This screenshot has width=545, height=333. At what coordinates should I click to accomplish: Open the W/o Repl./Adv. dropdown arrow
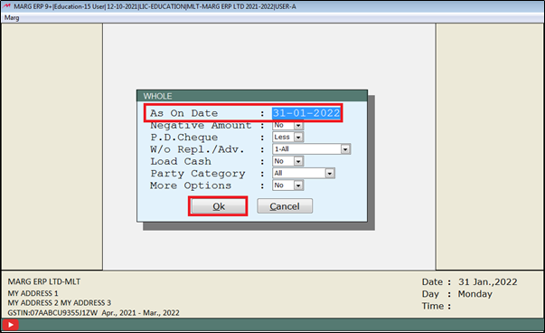point(345,149)
